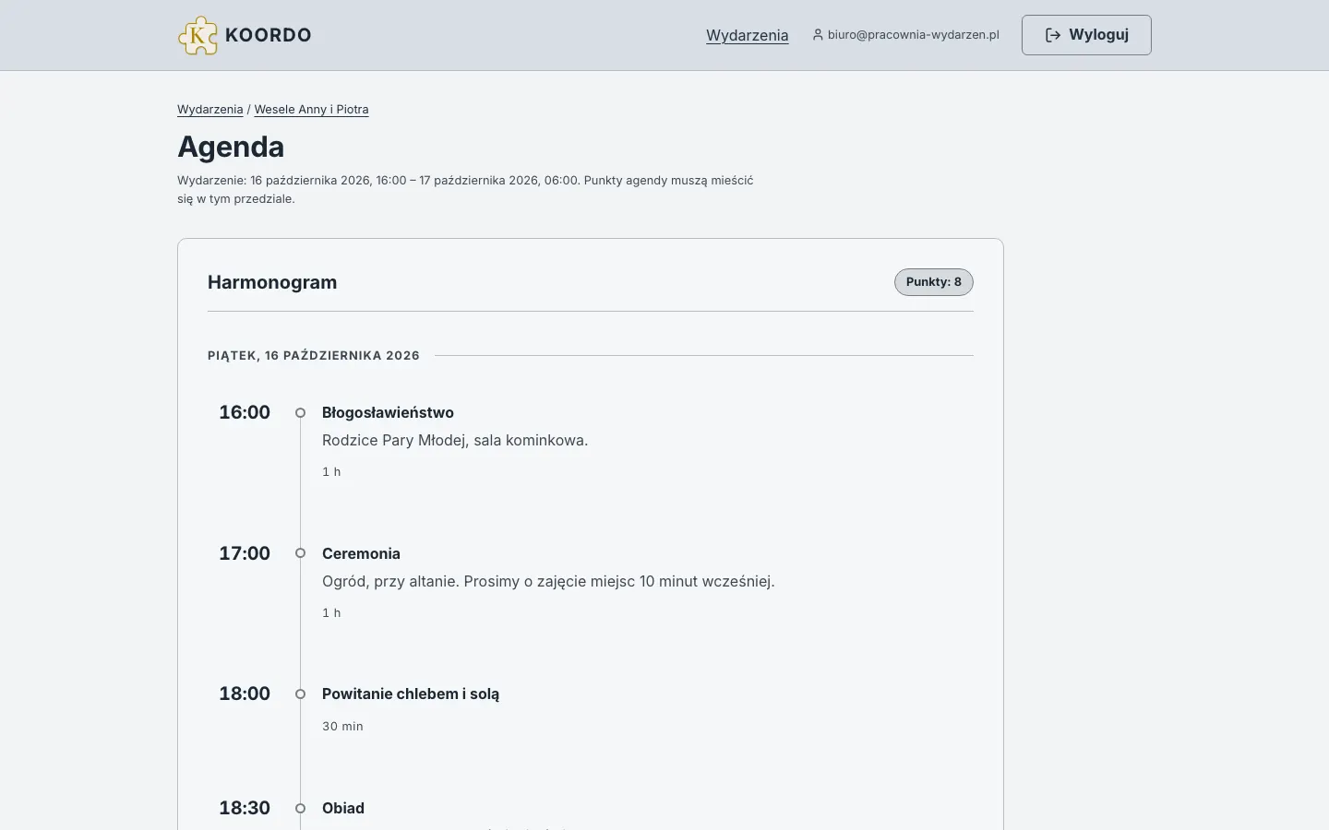1329x830 pixels.
Task: Click the KOORDO brand name
Action: (x=269, y=35)
